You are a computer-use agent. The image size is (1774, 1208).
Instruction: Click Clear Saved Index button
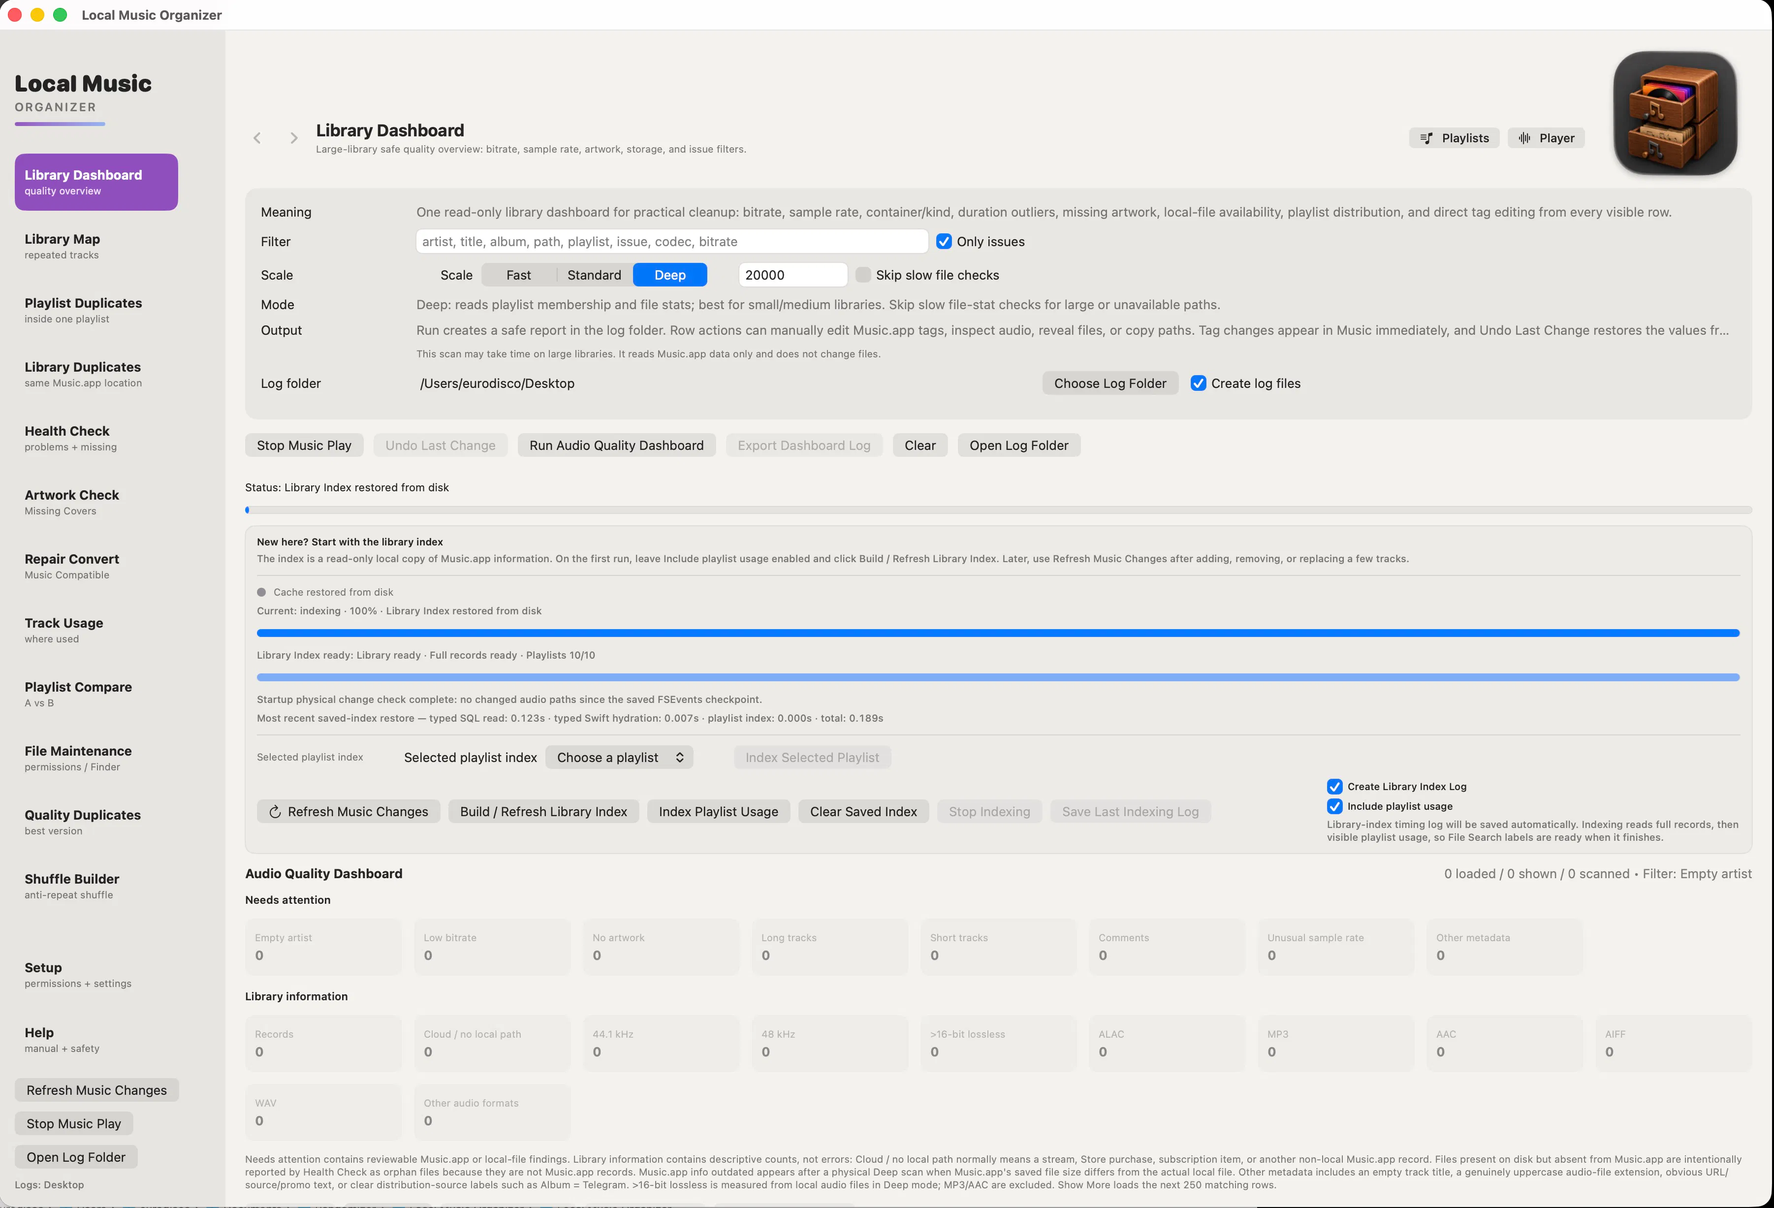point(863,812)
